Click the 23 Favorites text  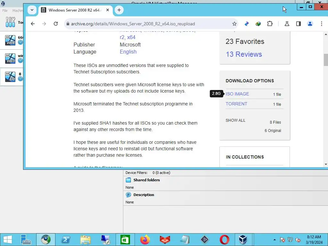point(245,41)
